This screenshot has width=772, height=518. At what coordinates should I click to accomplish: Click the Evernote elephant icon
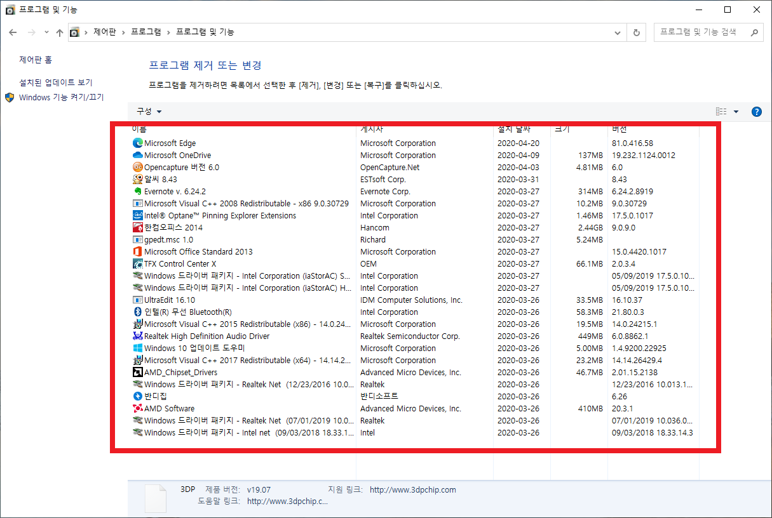(137, 192)
